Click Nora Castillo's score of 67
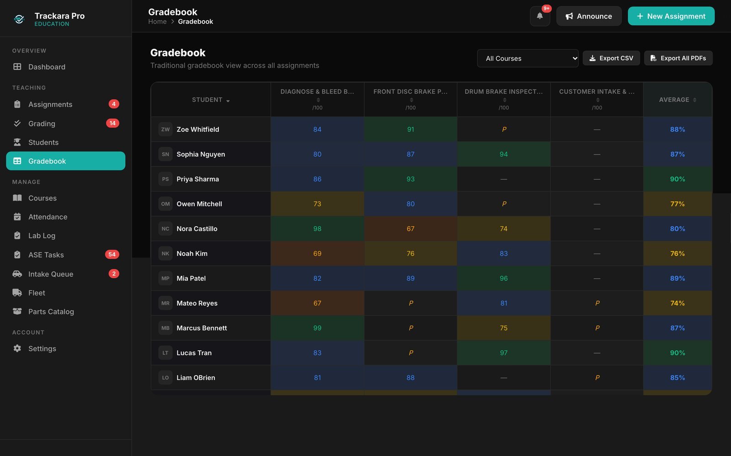 click(x=411, y=229)
